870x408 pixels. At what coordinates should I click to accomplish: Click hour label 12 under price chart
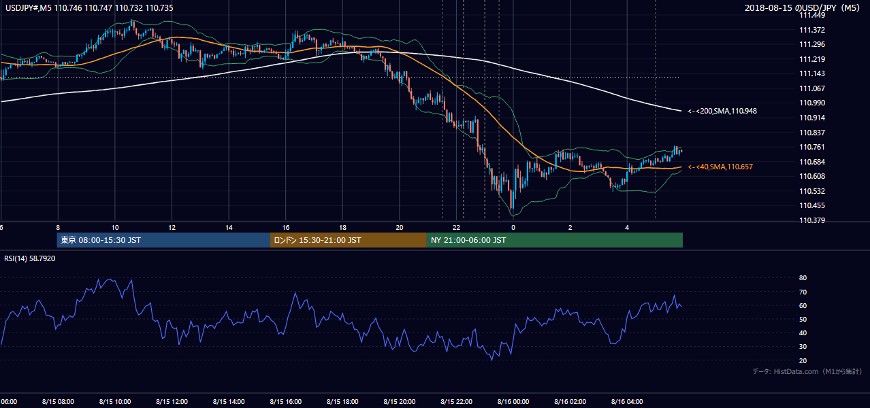tap(172, 227)
